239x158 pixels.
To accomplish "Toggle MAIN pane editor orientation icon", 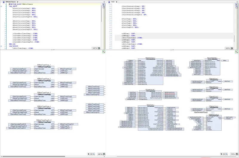I will [237, 52].
